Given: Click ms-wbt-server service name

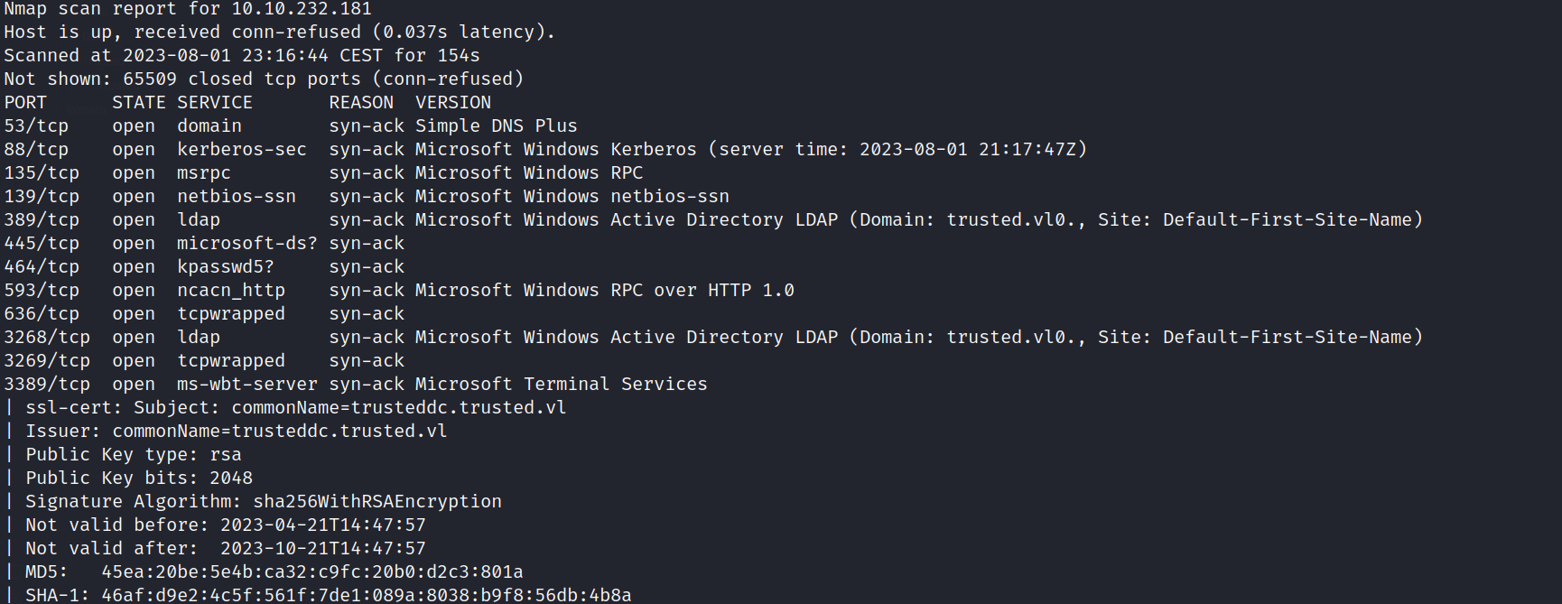Looking at the screenshot, I should point(246,385).
